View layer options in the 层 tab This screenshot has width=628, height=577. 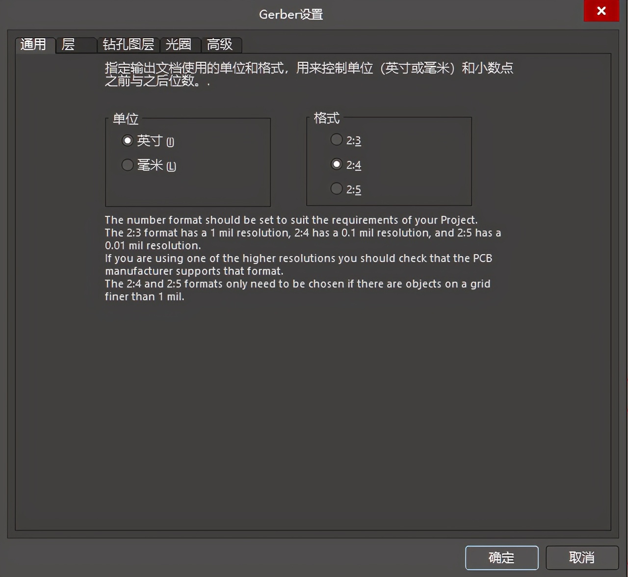75,45
